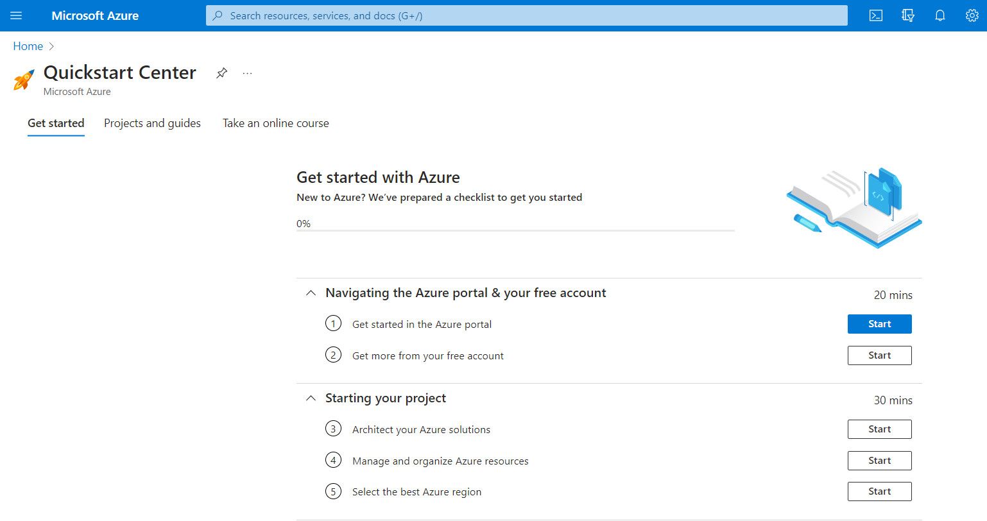Start the Get started in Azure portal task
Image resolution: width=987 pixels, height=521 pixels.
[879, 323]
